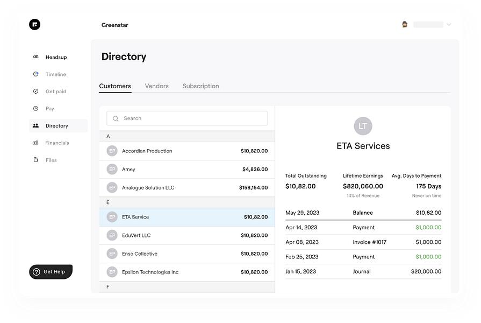The image size is (481, 323).
Task: Select the Get paid icon in sidebar
Action: (35, 92)
